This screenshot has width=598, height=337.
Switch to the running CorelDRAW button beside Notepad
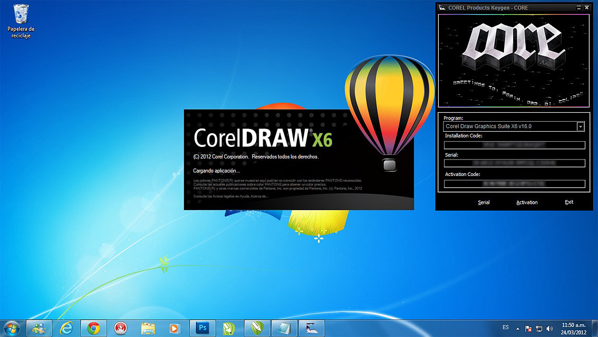257,328
